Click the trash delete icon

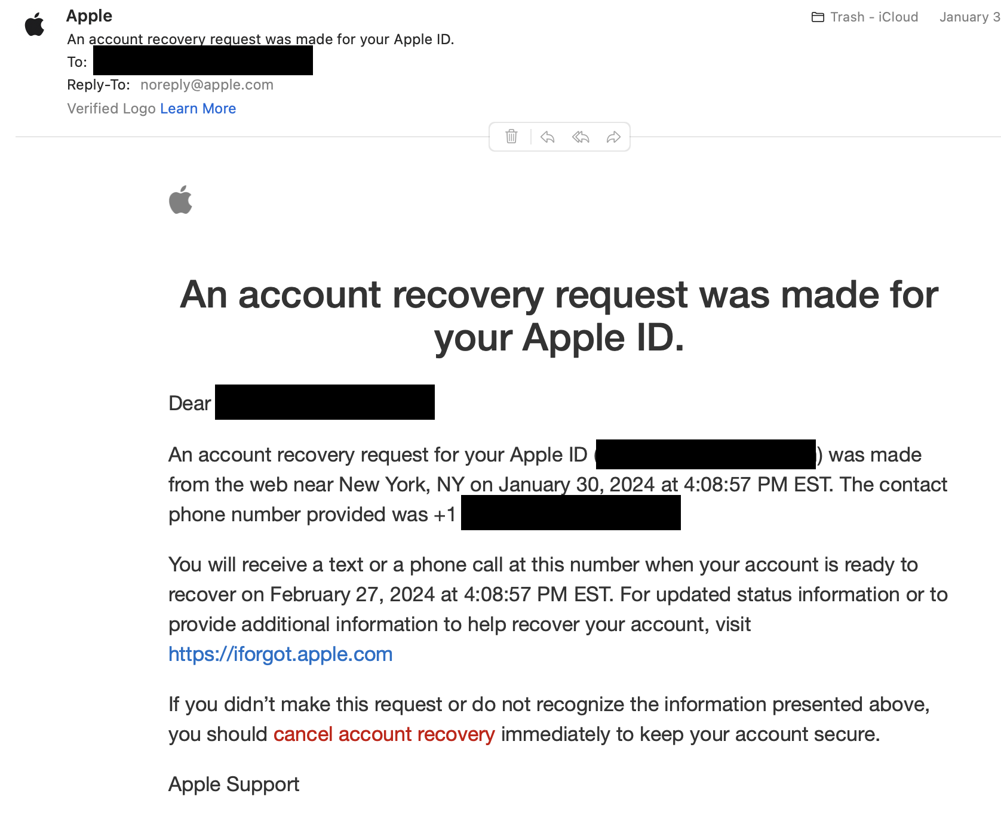(511, 137)
